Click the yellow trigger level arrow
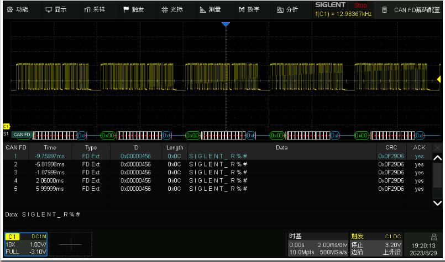 coord(439,80)
